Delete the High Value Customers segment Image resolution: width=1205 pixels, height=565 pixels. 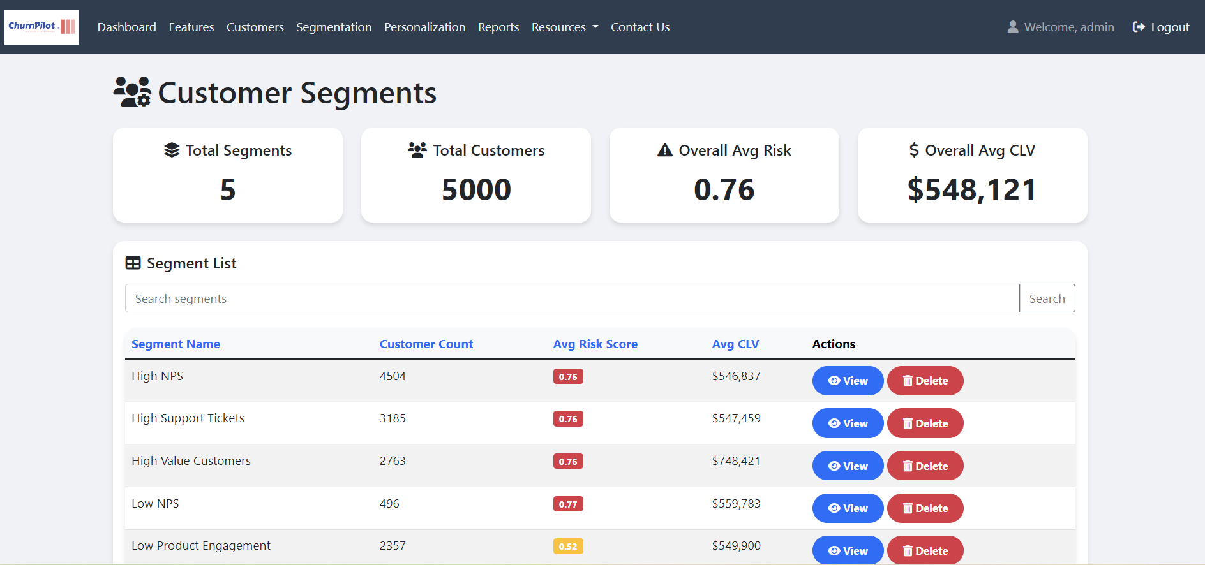924,466
